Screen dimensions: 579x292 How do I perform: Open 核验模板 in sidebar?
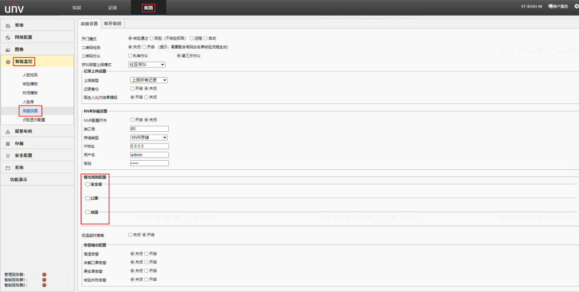[x=30, y=84]
